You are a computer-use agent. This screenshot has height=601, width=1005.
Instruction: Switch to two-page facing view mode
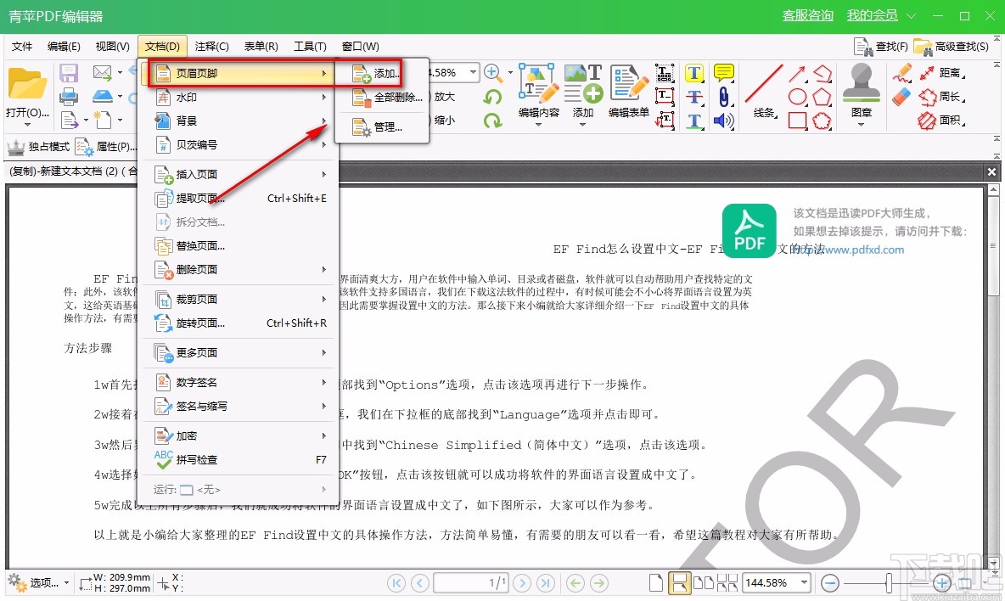[703, 582]
